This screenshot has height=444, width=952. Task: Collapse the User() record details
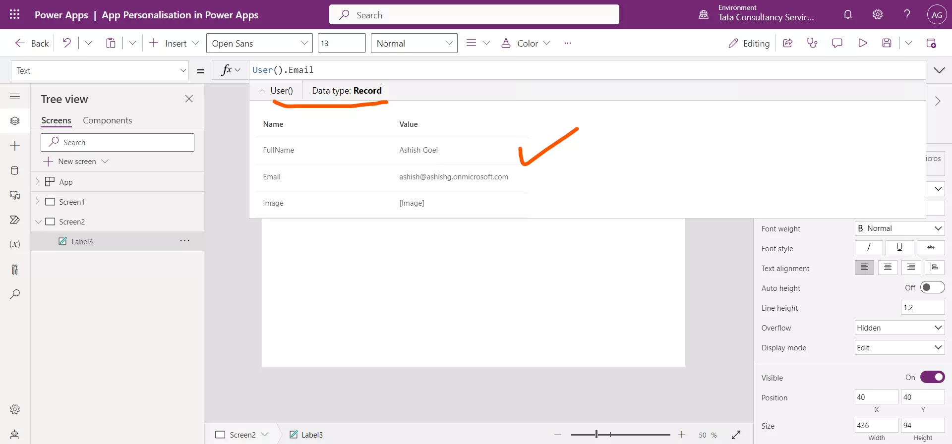coord(262,91)
